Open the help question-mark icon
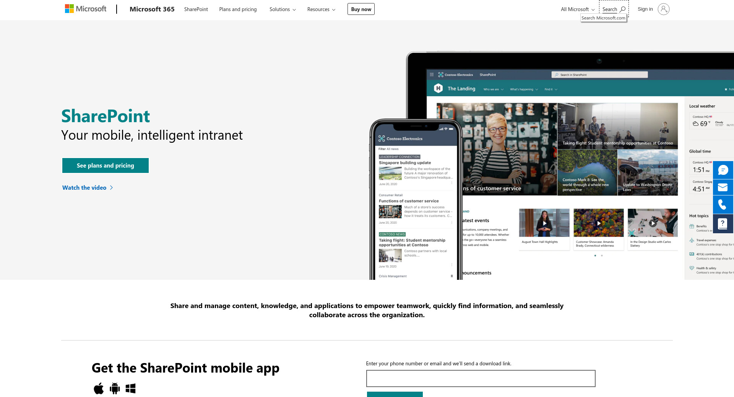Screen dimensions: 734x397 (x=723, y=224)
